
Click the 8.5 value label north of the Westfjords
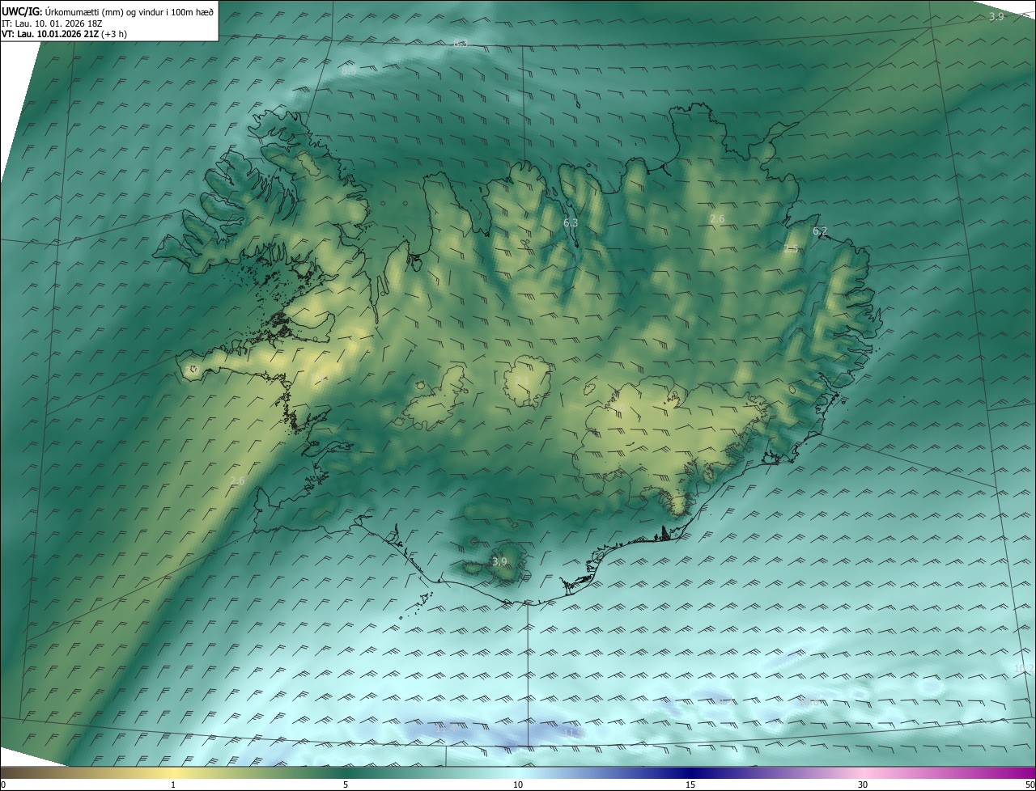click(349, 71)
